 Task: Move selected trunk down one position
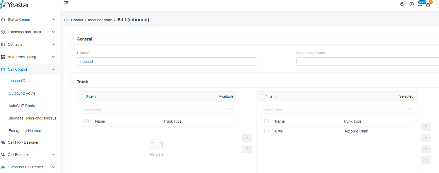pos(426,149)
